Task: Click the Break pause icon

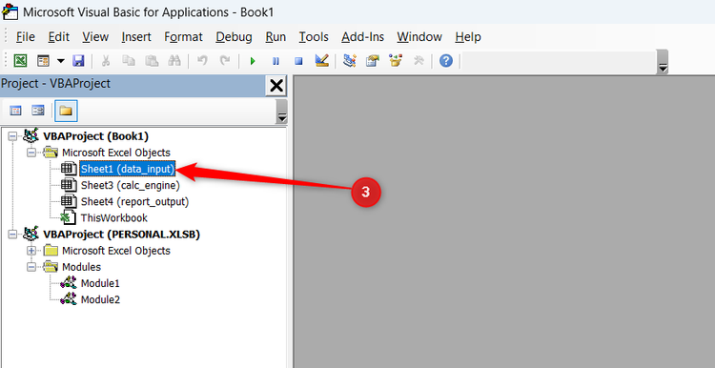Action: 276,61
